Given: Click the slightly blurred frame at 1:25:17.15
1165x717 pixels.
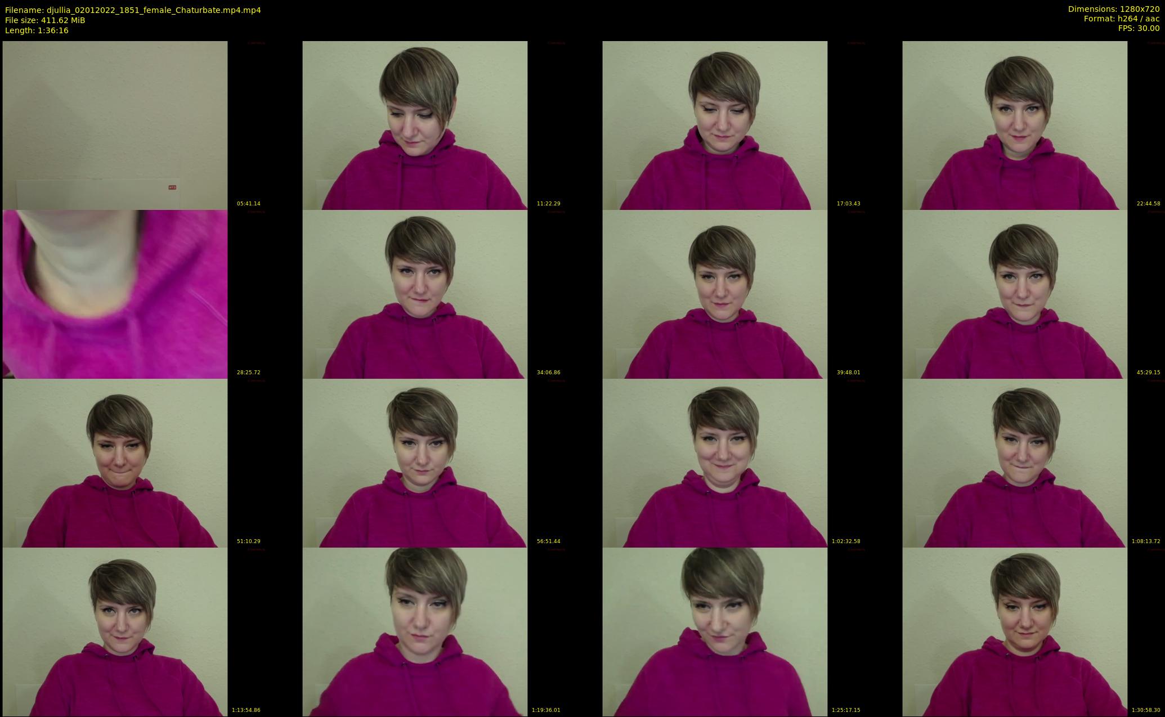Looking at the screenshot, I should (x=715, y=631).
